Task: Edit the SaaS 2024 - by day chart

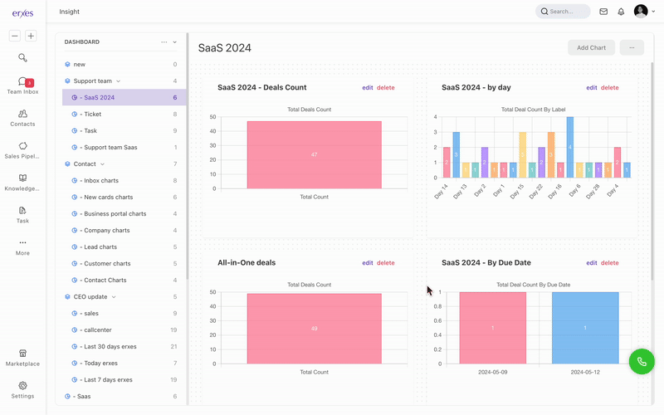Action: [x=592, y=88]
